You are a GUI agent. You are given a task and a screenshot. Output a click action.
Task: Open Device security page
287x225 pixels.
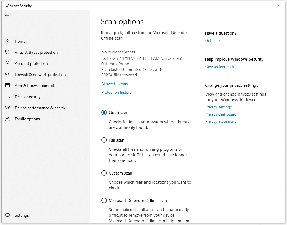click(x=28, y=97)
